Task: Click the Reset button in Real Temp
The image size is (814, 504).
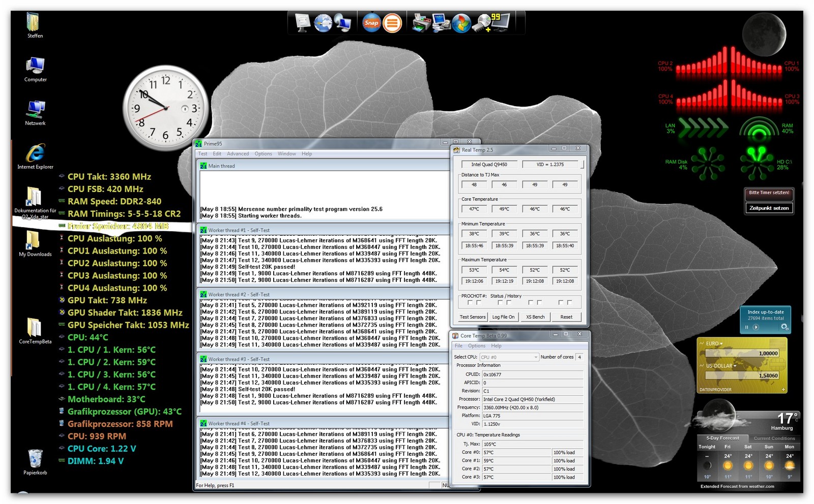Action: (x=566, y=317)
